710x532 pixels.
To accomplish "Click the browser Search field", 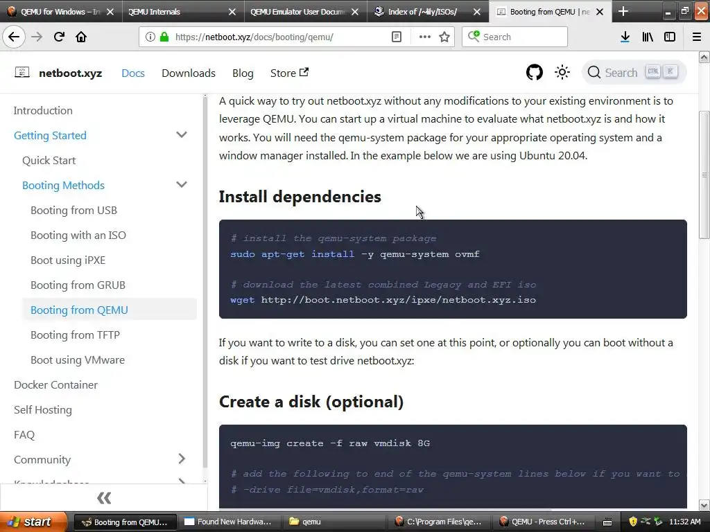I will coord(515,37).
